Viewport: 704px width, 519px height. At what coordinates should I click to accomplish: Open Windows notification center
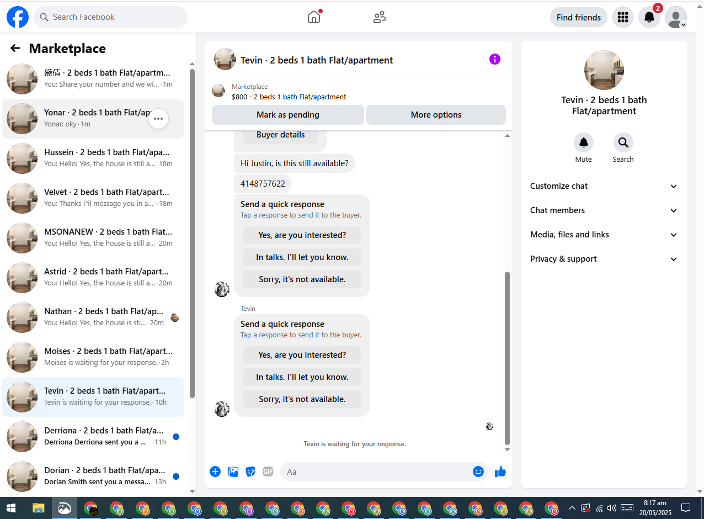pos(686,508)
